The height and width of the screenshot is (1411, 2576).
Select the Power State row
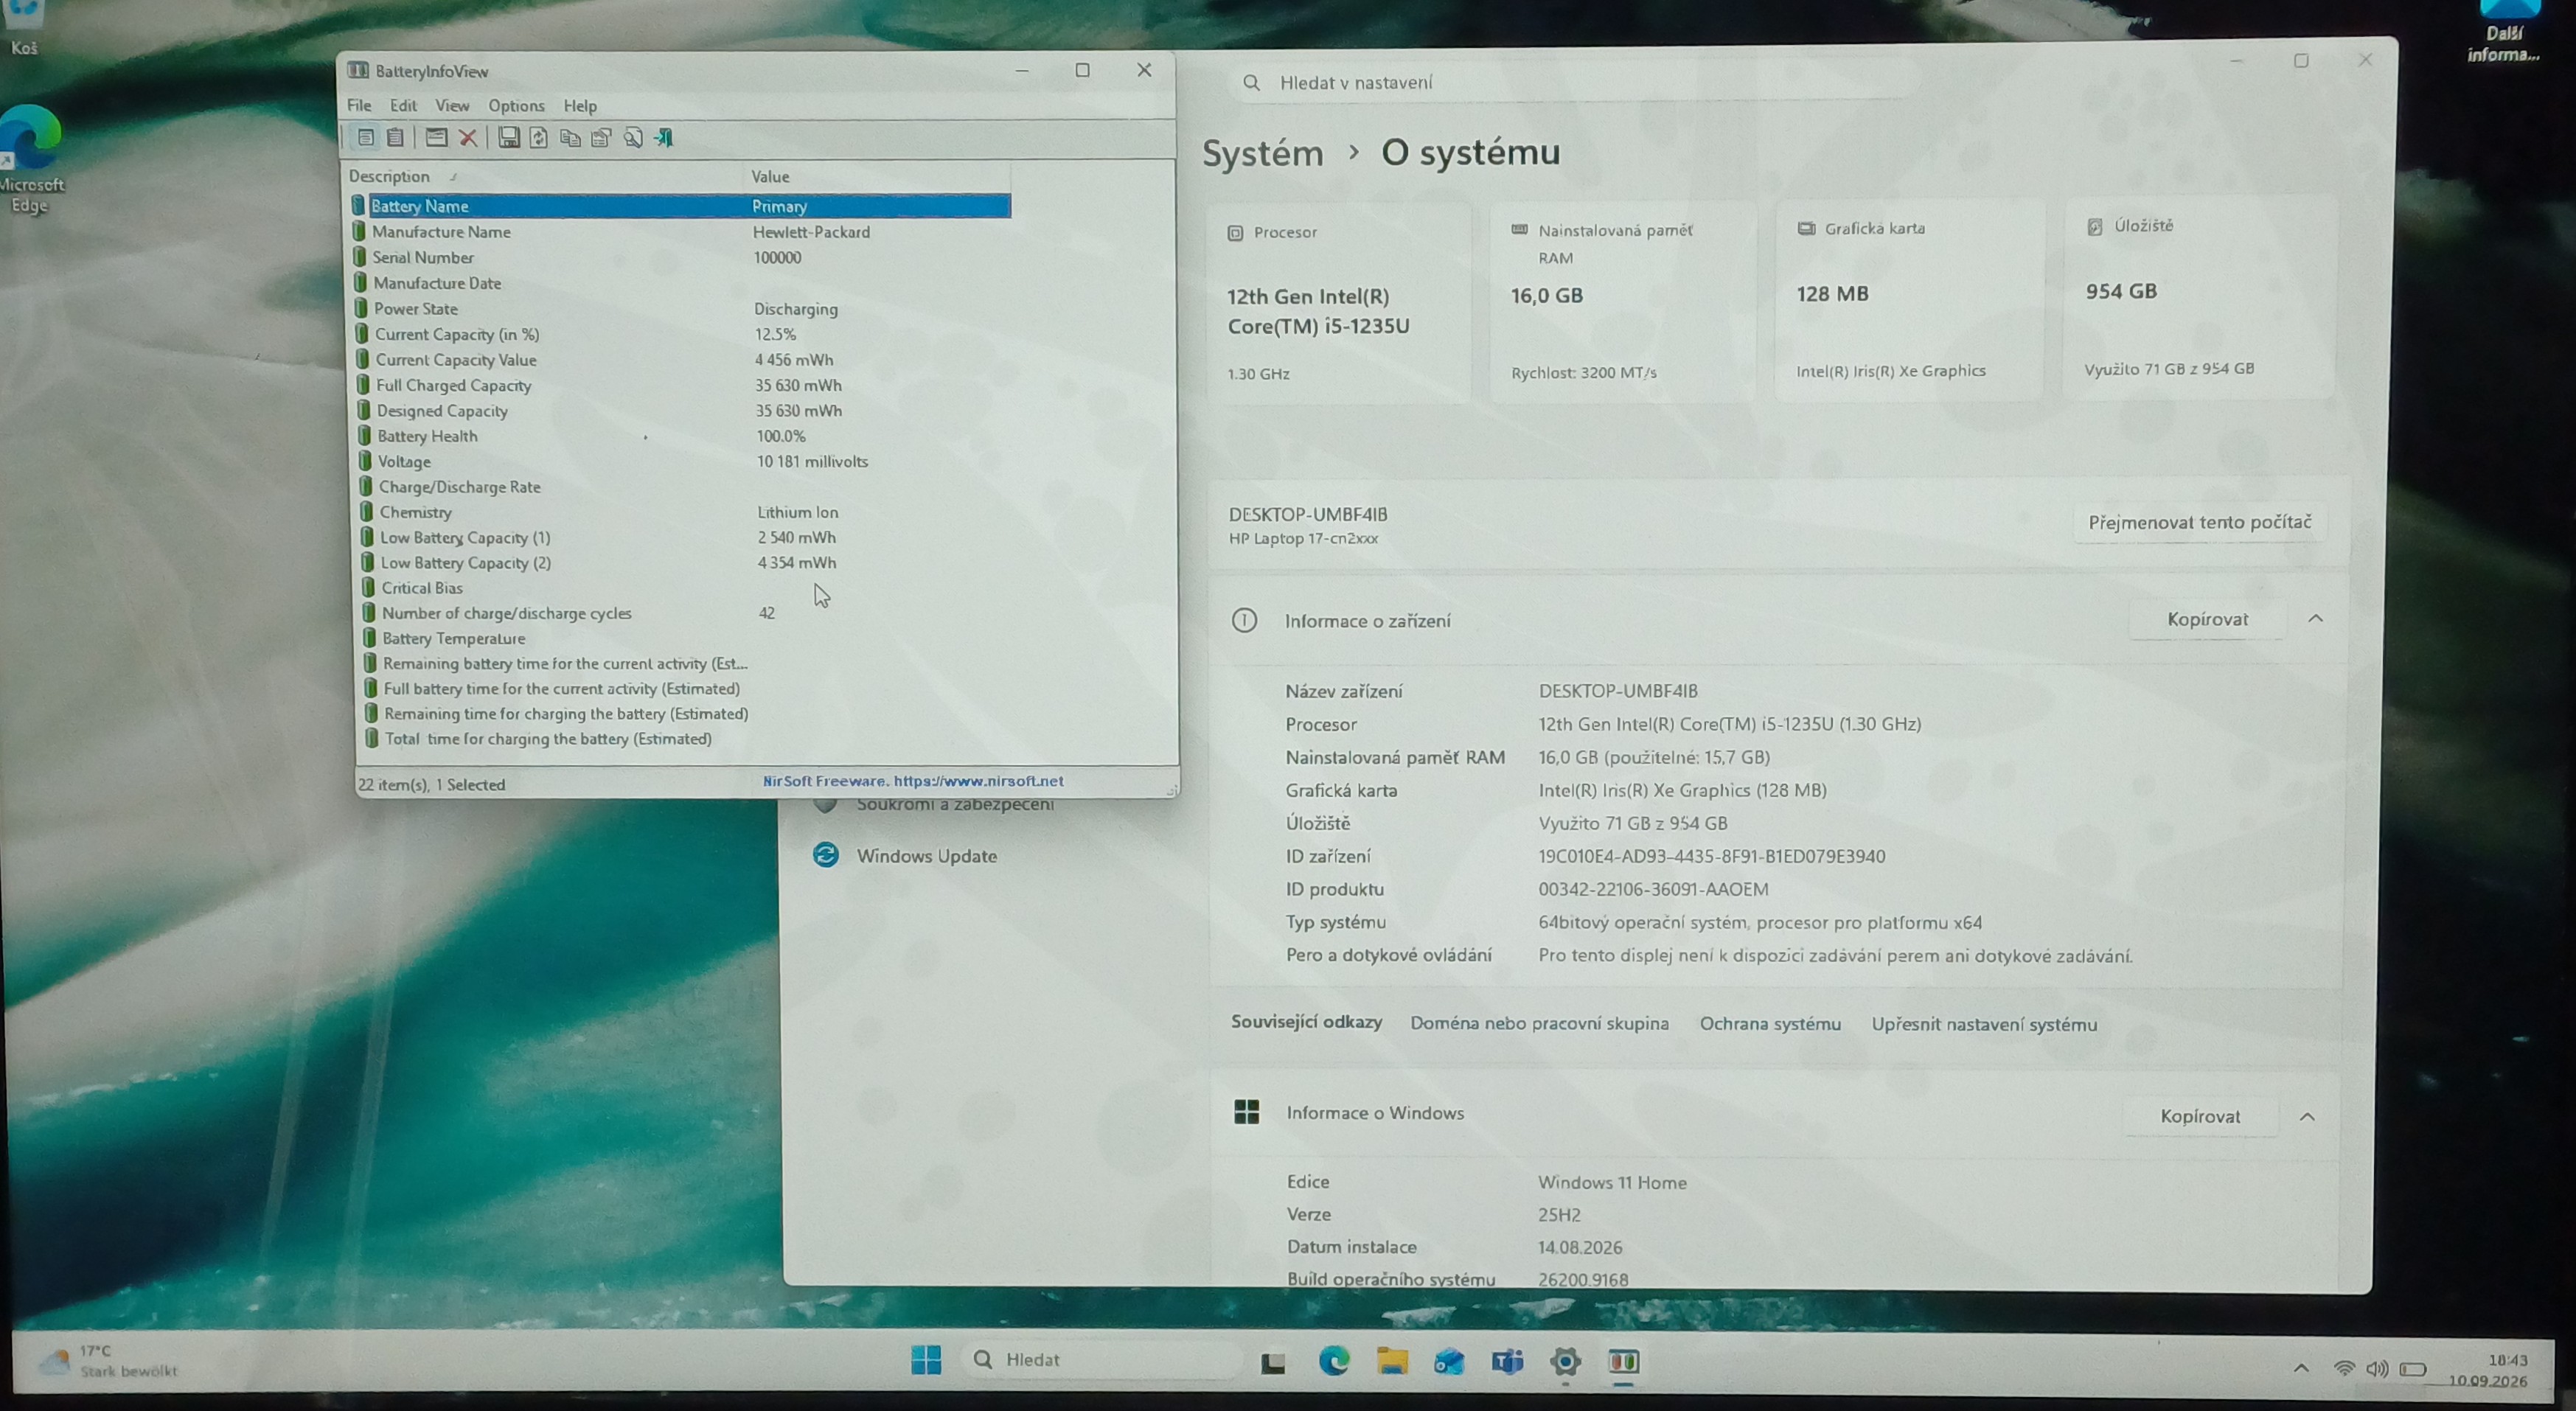(x=682, y=309)
